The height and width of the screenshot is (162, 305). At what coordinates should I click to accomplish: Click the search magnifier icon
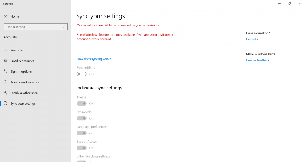click(64, 27)
